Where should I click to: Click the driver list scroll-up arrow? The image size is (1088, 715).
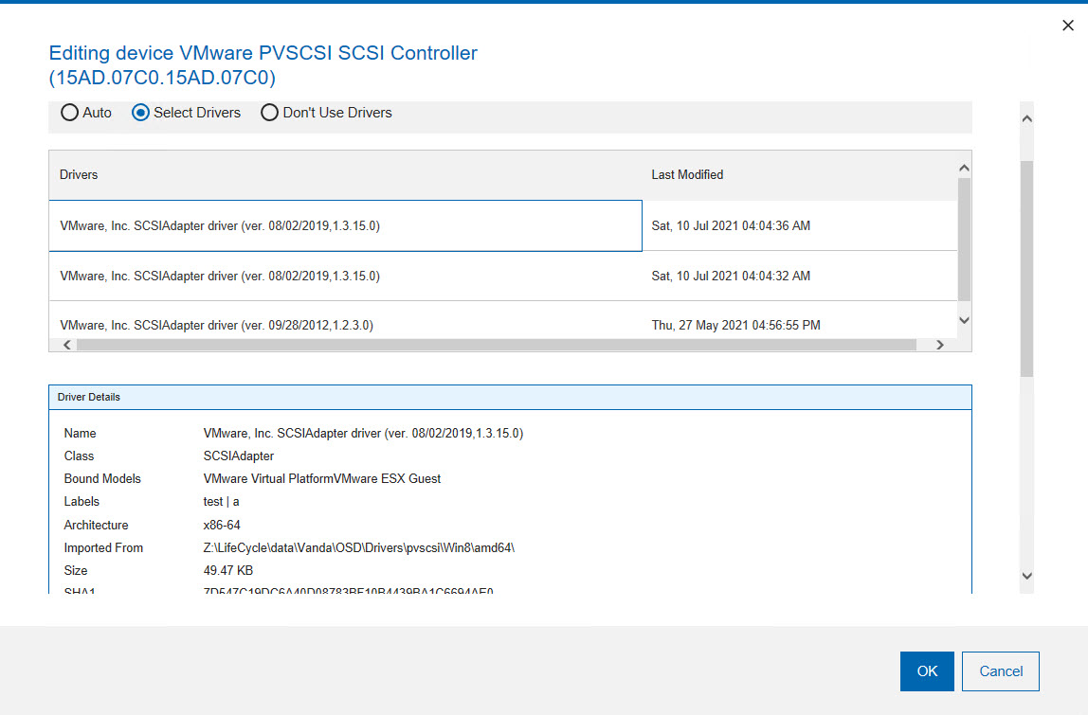pyautogui.click(x=964, y=168)
